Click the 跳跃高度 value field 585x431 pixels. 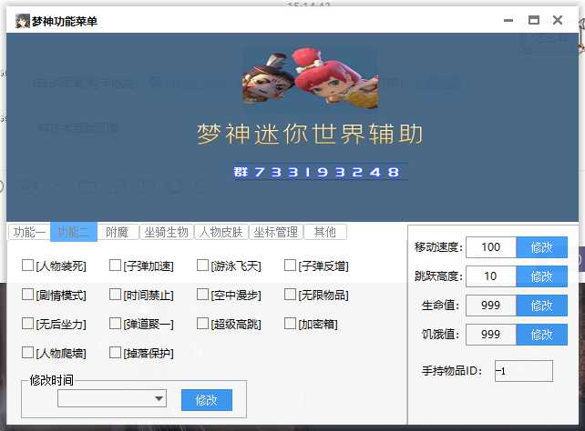coord(491,276)
